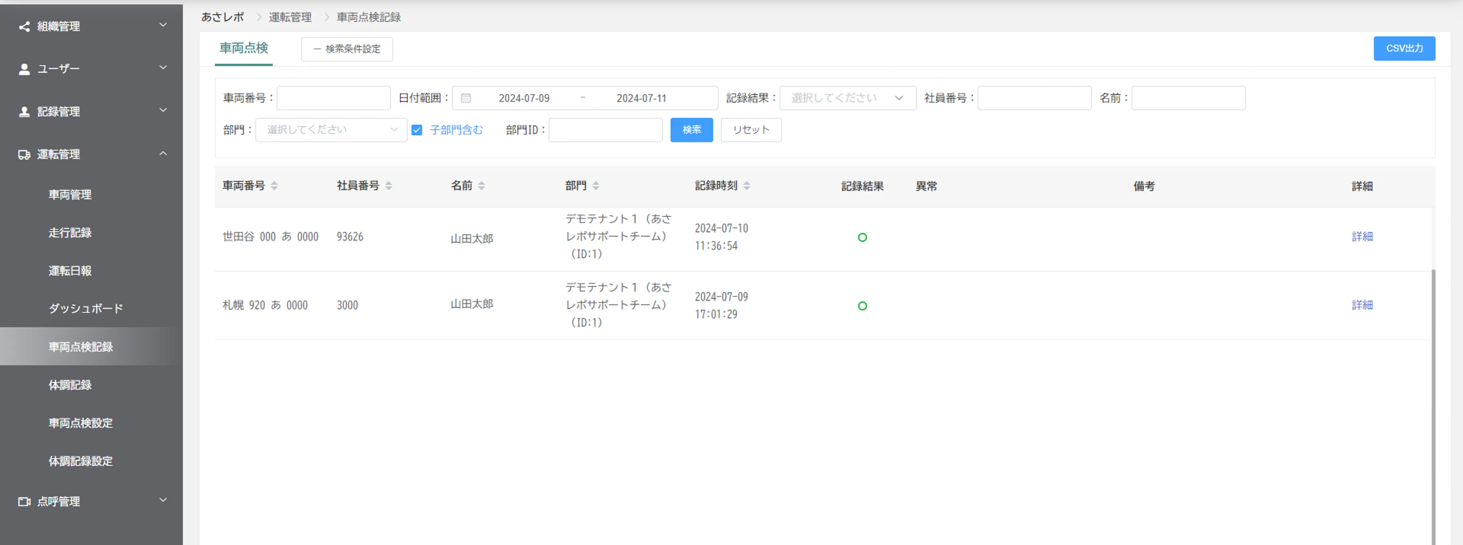
Task: Open 詳細 link for 札幌 920 row
Action: click(1362, 305)
